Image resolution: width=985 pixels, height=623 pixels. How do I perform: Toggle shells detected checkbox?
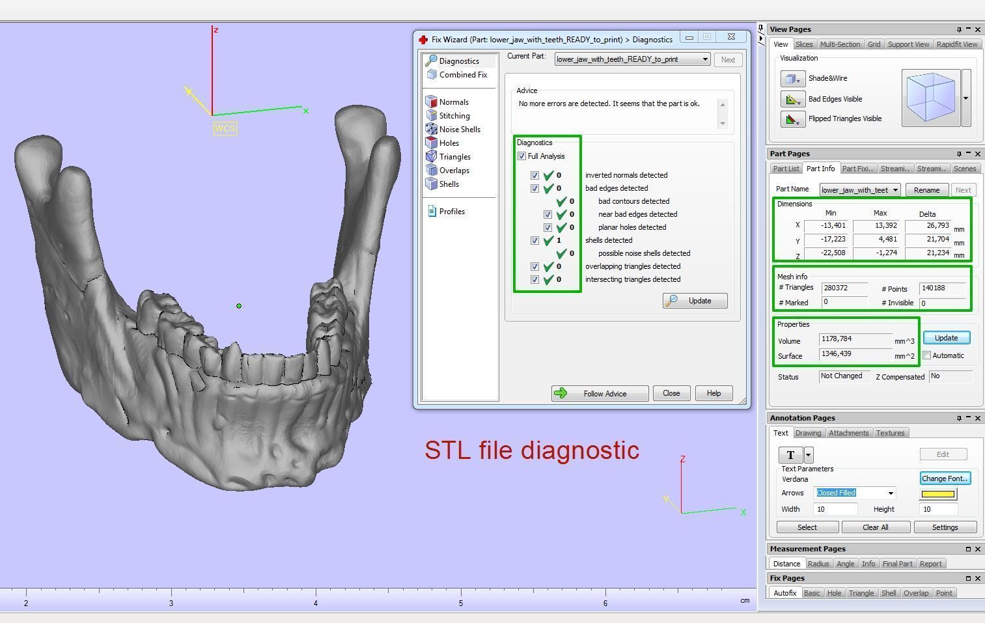[x=534, y=240]
